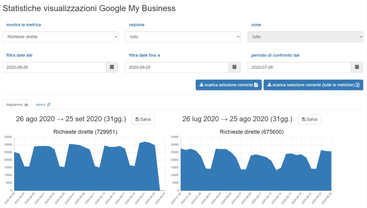Click 'scarica selezione corrente' download button
The image size is (367, 208).
pyautogui.click(x=229, y=85)
